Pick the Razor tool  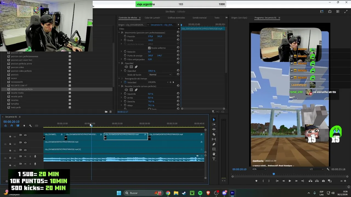[214, 134]
